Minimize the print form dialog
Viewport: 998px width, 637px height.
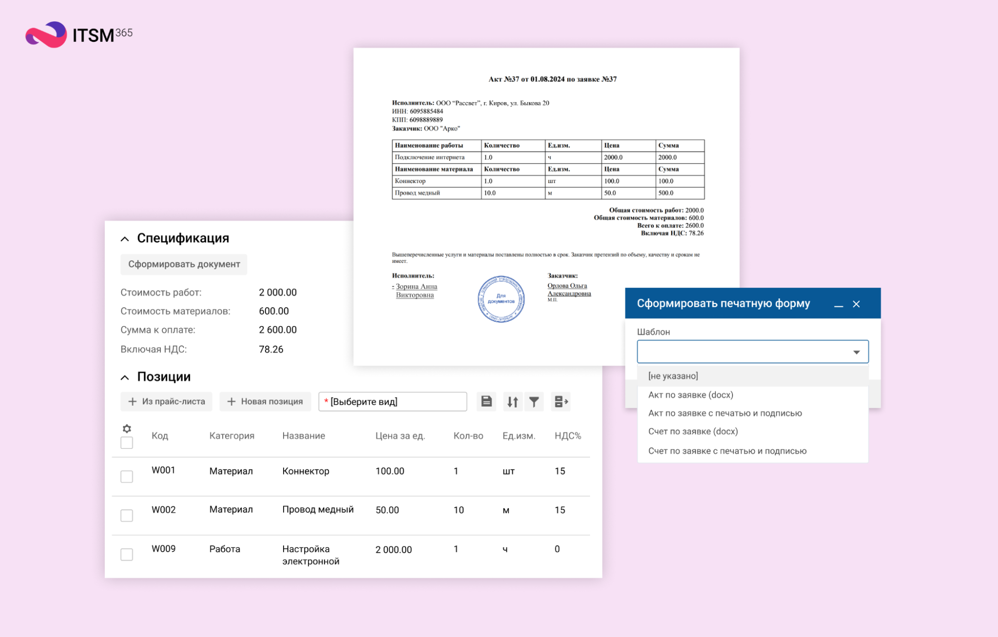coord(839,304)
